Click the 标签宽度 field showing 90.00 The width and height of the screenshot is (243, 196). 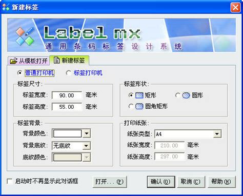pyautogui.click(x=67, y=95)
